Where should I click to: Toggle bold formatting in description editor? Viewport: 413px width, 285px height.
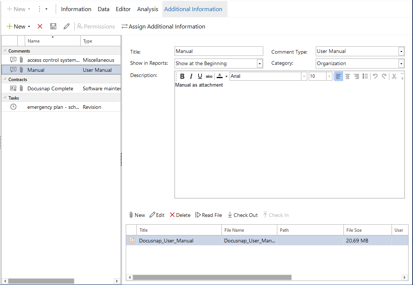point(182,76)
